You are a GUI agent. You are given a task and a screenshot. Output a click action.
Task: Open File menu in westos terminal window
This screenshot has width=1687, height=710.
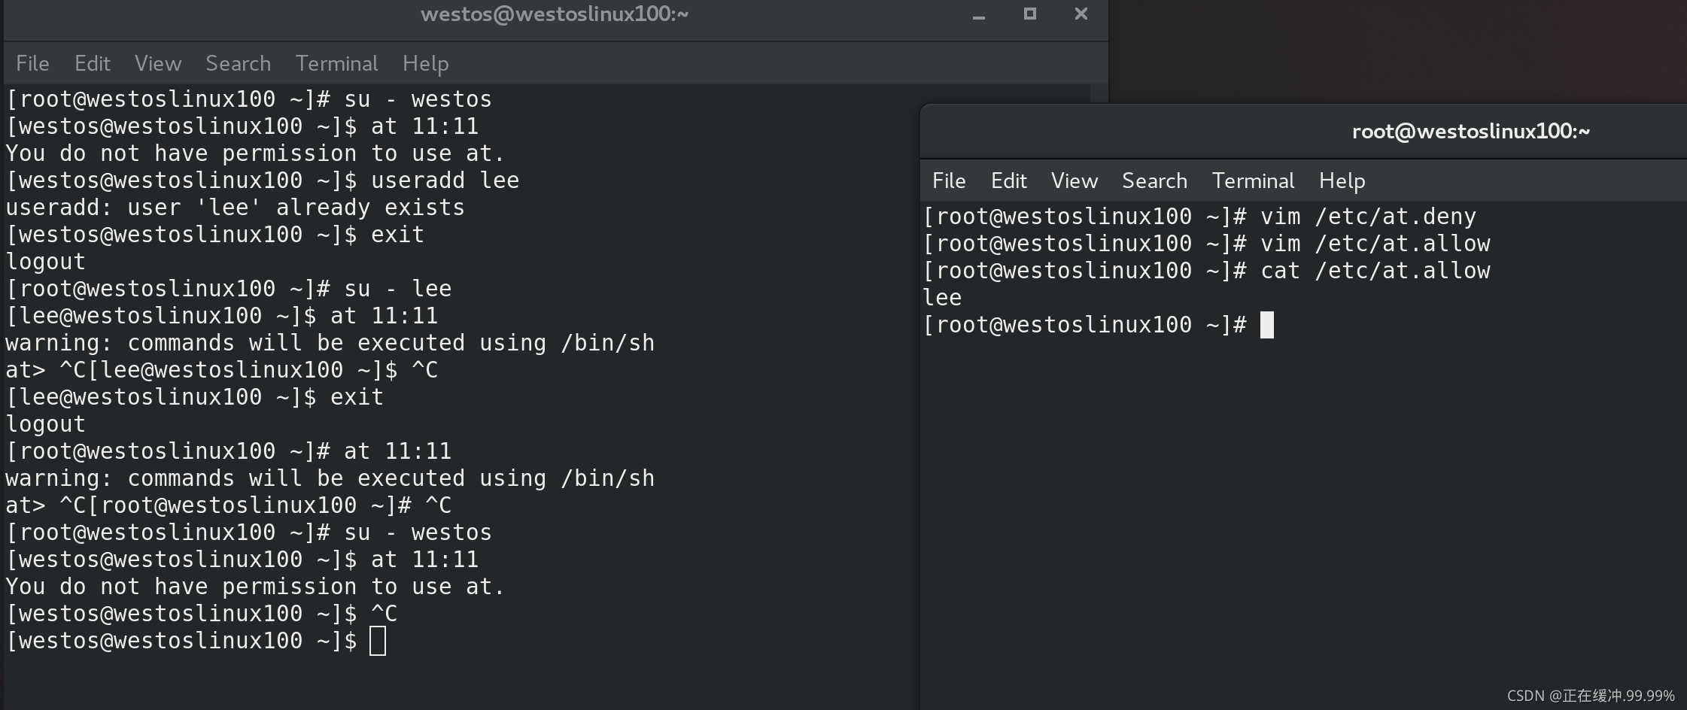coord(32,63)
